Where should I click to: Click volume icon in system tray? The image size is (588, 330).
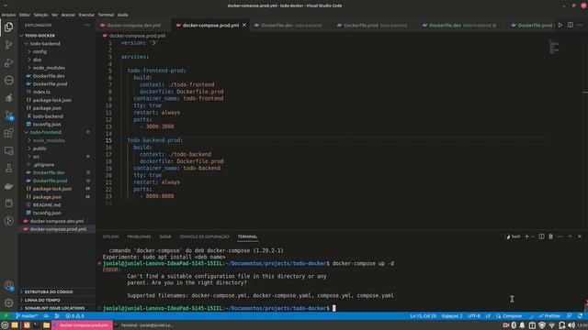tap(571, 325)
